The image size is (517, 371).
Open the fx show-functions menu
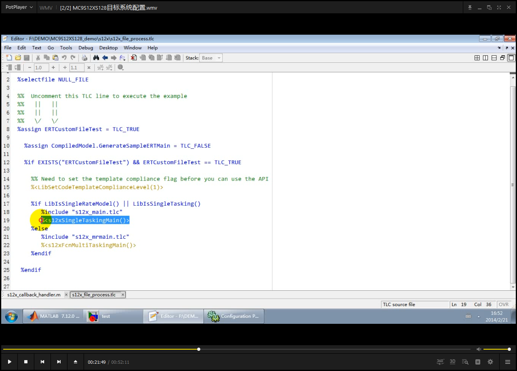[122, 58]
